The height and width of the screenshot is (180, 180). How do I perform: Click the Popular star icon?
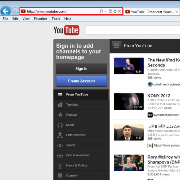tap(60, 115)
